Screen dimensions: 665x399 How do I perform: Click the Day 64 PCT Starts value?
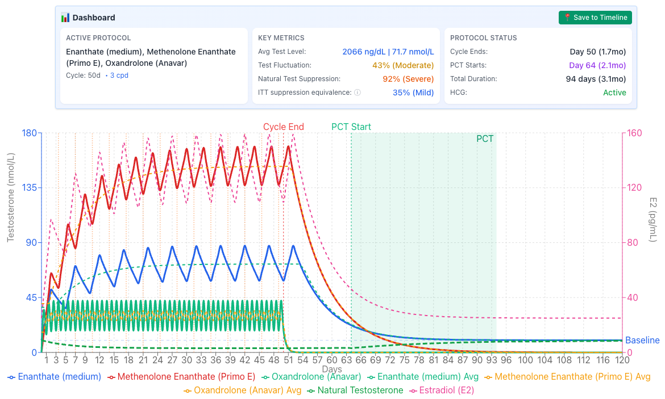tap(598, 65)
